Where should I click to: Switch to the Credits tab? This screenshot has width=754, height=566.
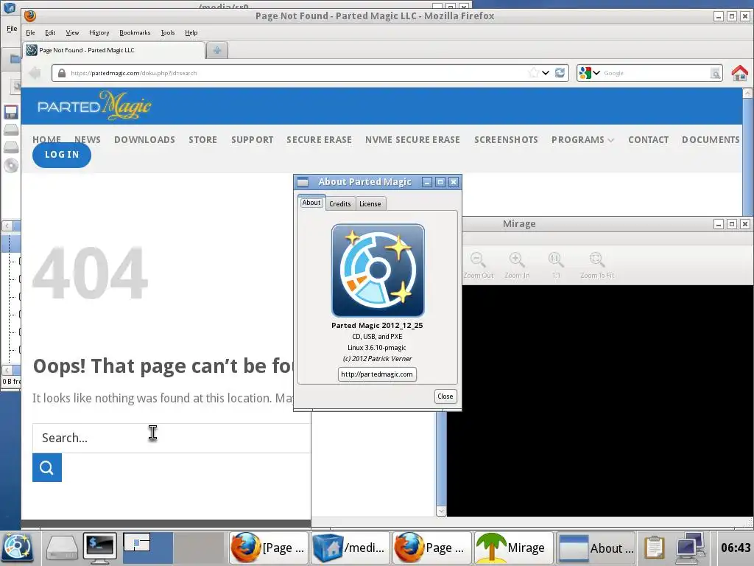click(x=340, y=203)
